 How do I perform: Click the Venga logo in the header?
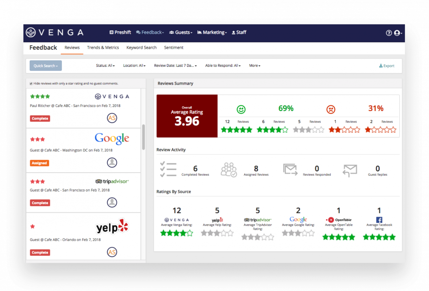point(55,33)
